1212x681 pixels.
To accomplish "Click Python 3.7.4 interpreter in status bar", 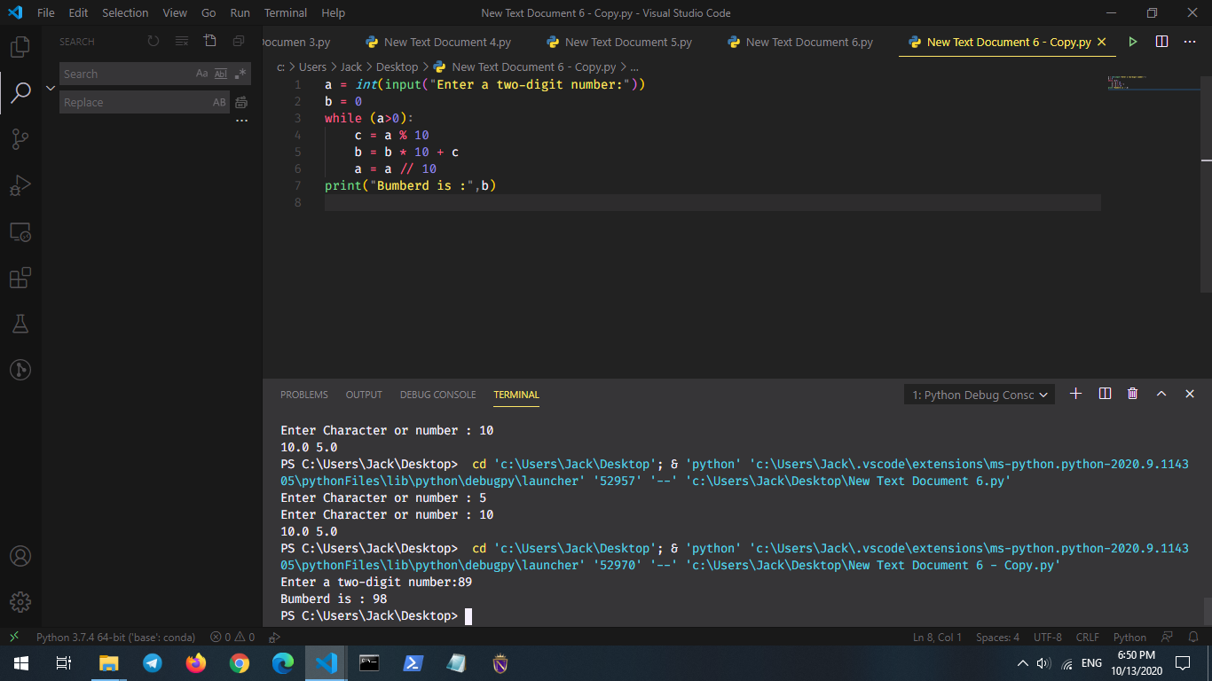I will pos(115,637).
